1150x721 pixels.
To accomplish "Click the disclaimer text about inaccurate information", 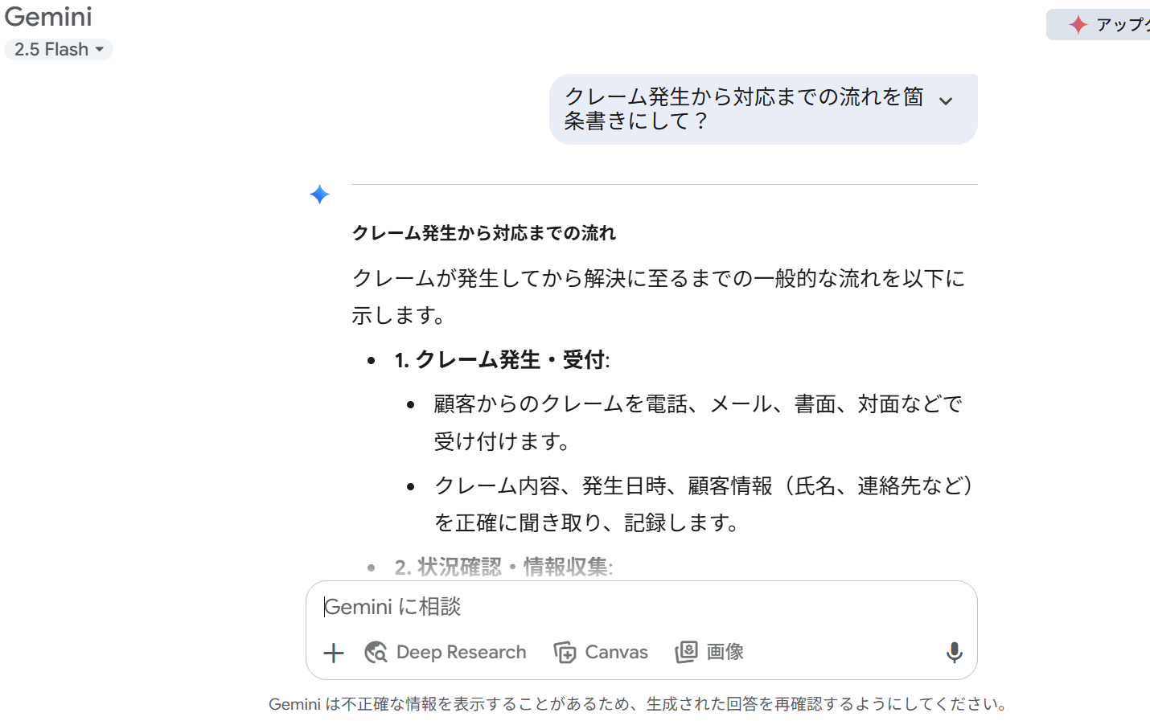I will point(639,704).
